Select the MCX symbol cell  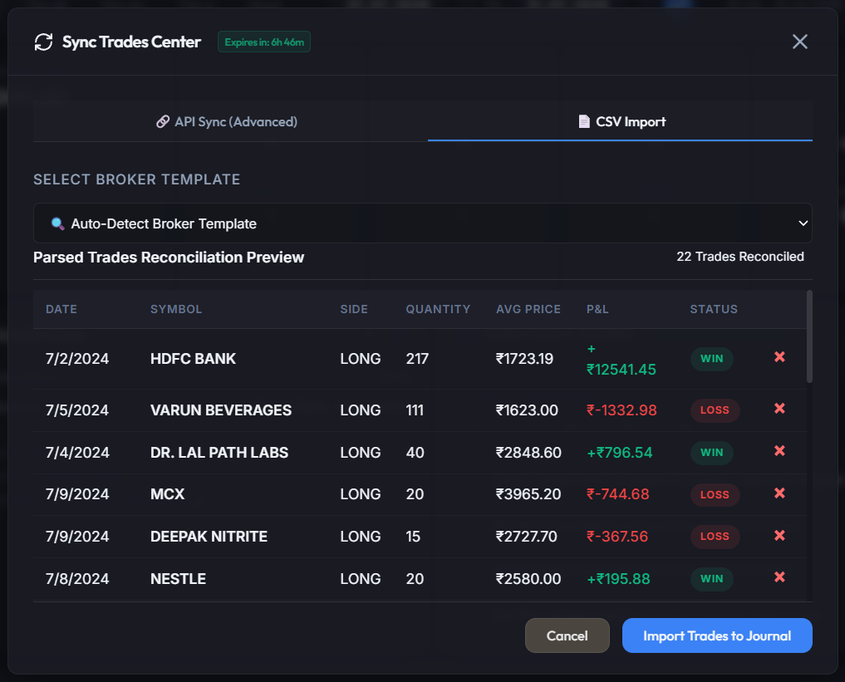pyautogui.click(x=168, y=494)
